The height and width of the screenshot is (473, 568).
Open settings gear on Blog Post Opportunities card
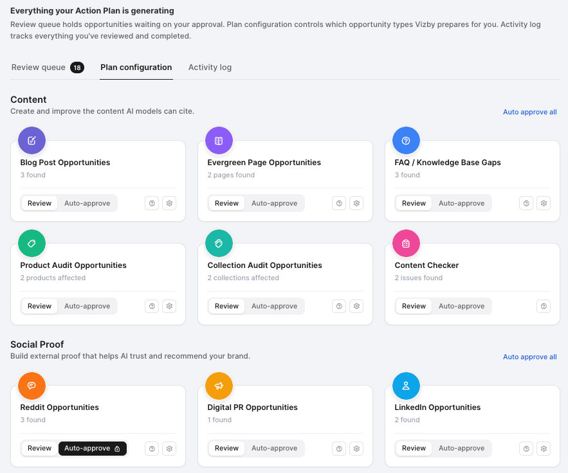tap(169, 203)
